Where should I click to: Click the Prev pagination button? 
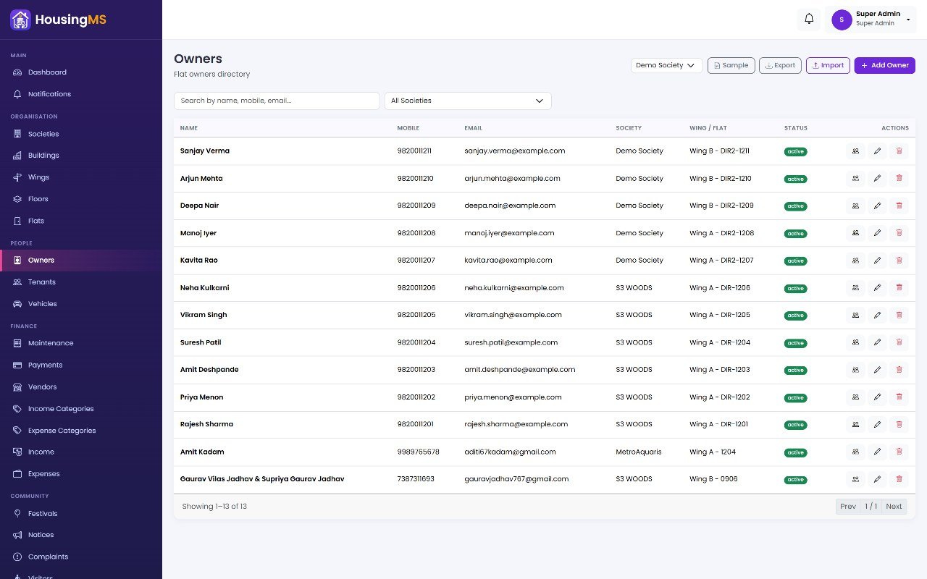(848, 507)
